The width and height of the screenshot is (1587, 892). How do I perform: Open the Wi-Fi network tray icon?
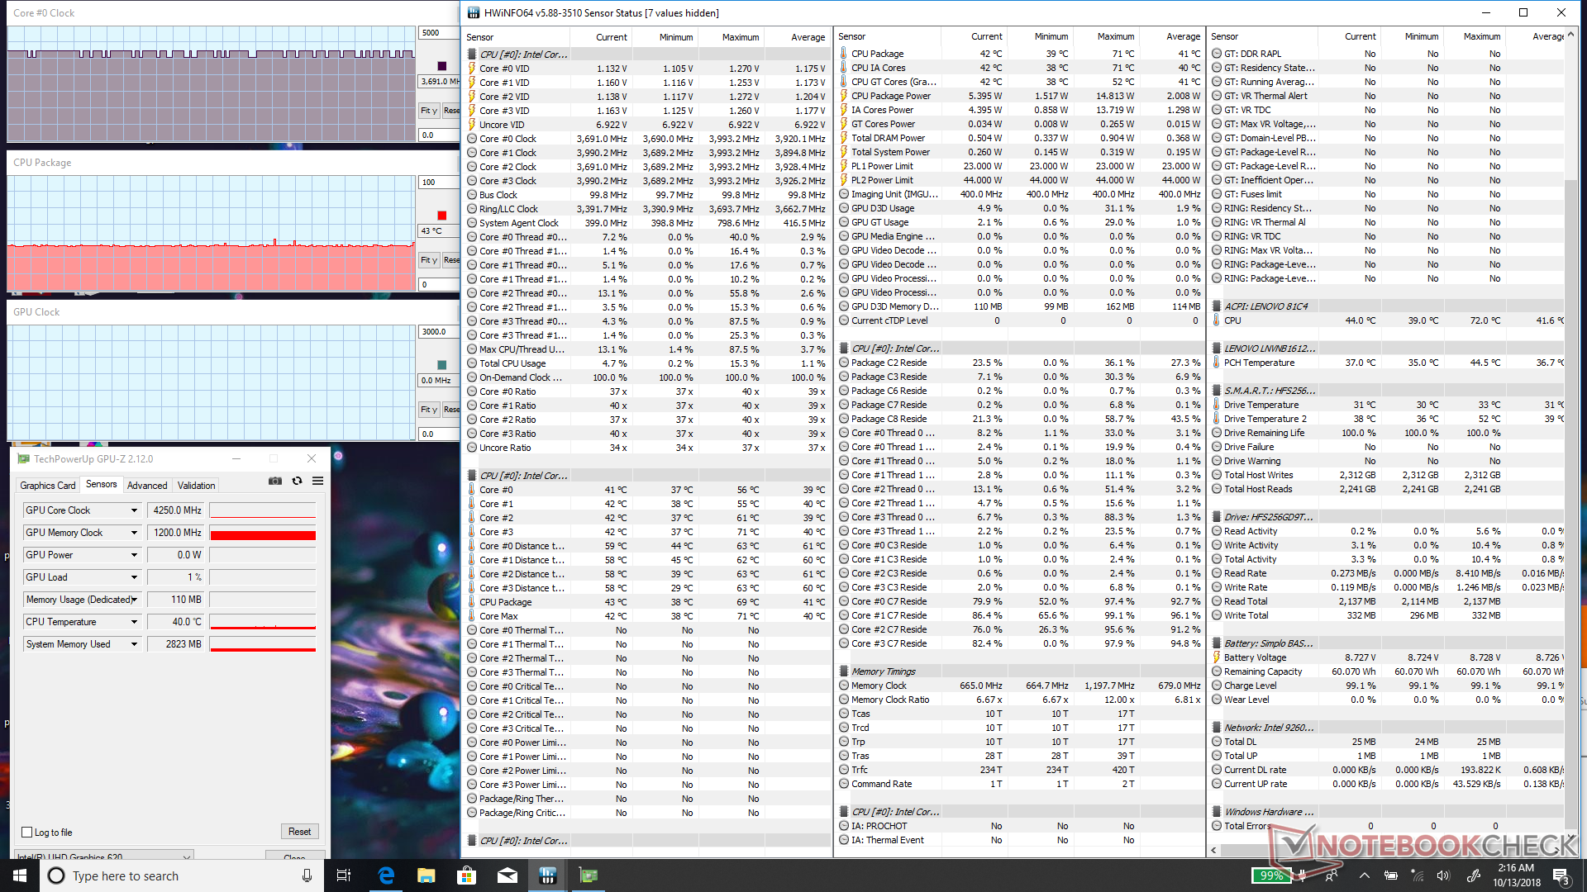[x=1418, y=875]
